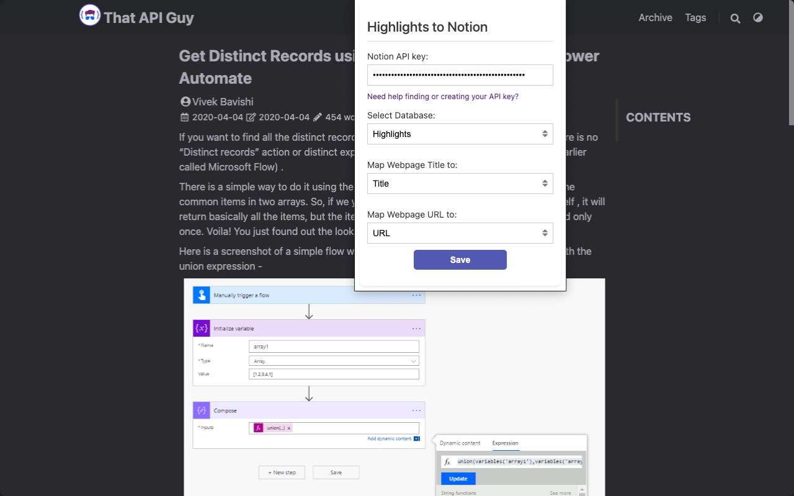794x496 pixels.
Task: Click the Name field containing array1
Action: tap(334, 347)
